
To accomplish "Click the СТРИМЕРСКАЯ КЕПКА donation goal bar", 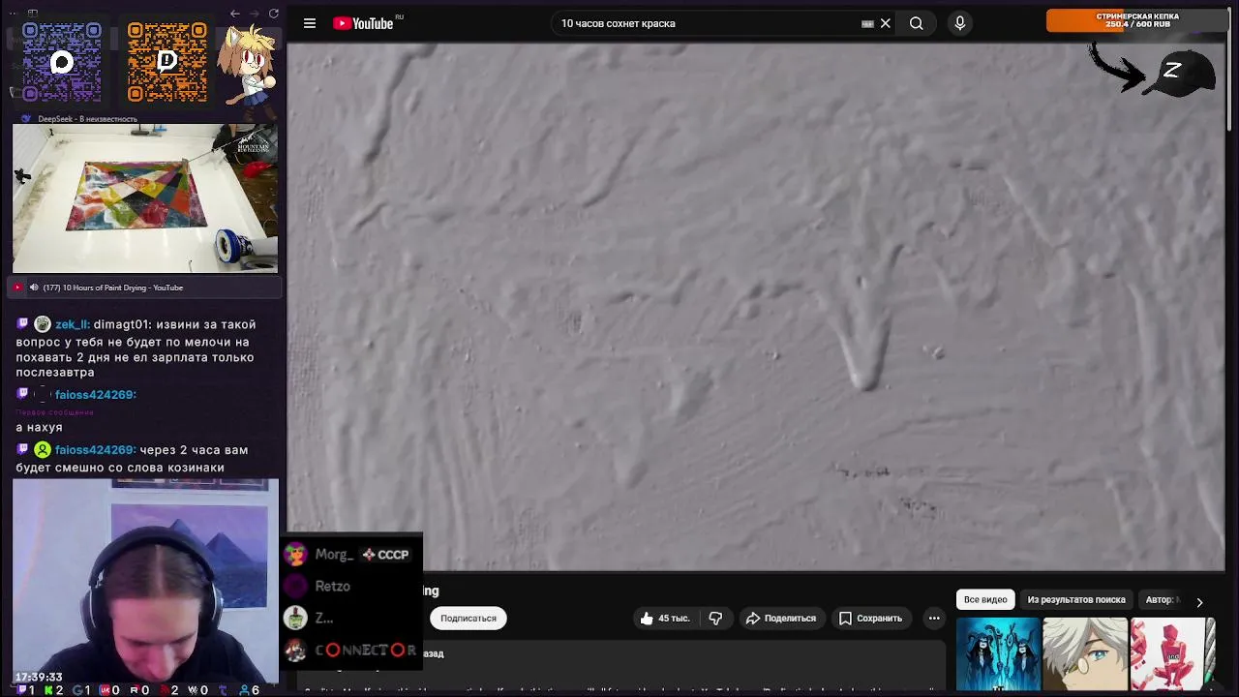I will pos(1136,20).
